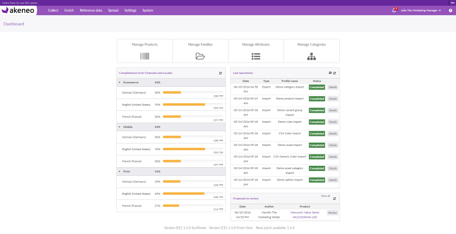Viewport: 456px width, 234px height.
Task: Click the Manage Attributes list icon
Action: (256, 56)
